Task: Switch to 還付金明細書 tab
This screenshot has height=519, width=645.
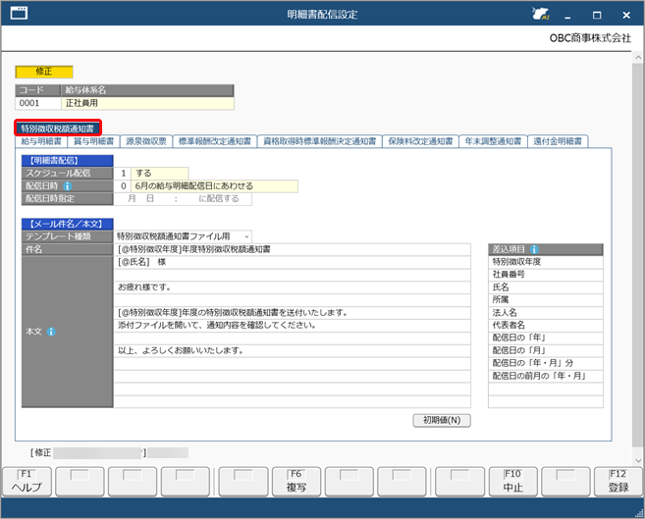Action: tap(558, 141)
